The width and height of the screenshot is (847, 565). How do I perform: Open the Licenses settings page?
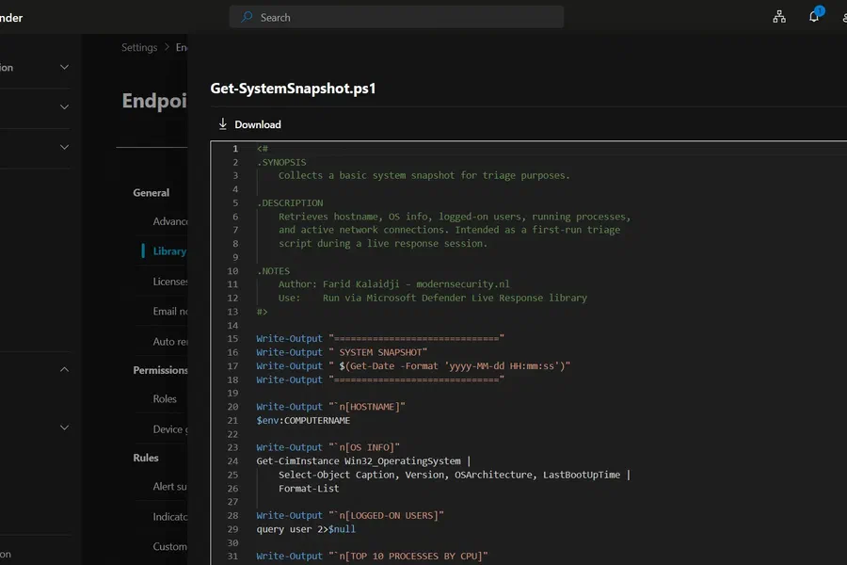tap(170, 282)
